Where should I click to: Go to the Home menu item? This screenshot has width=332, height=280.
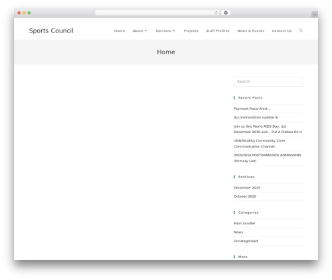(x=120, y=30)
